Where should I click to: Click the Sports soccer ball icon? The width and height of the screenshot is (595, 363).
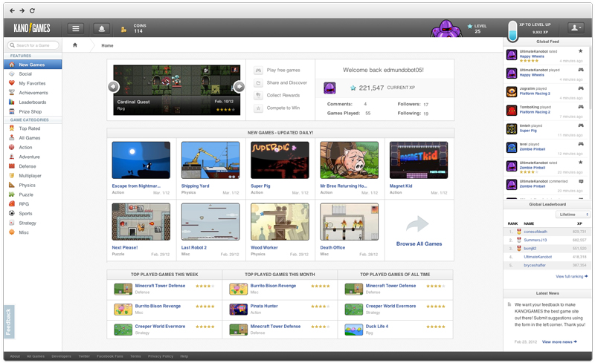12,213
